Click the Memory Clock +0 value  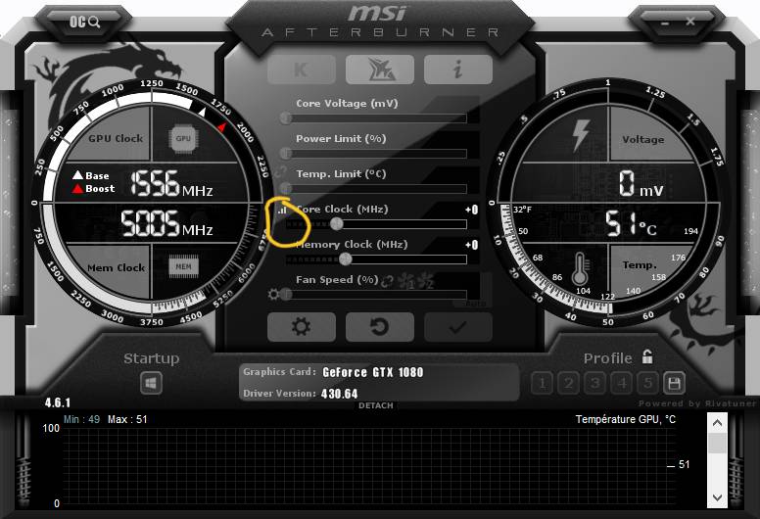click(x=472, y=245)
